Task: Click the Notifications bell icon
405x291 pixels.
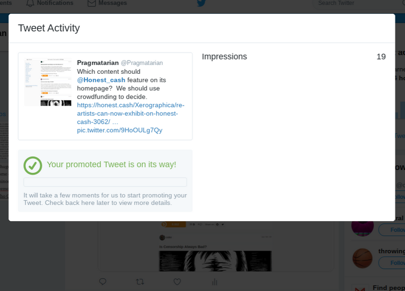Action: tap(30, 3)
